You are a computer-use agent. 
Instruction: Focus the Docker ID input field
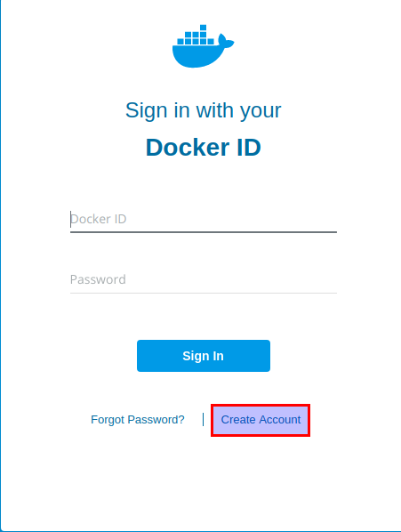tap(204, 219)
